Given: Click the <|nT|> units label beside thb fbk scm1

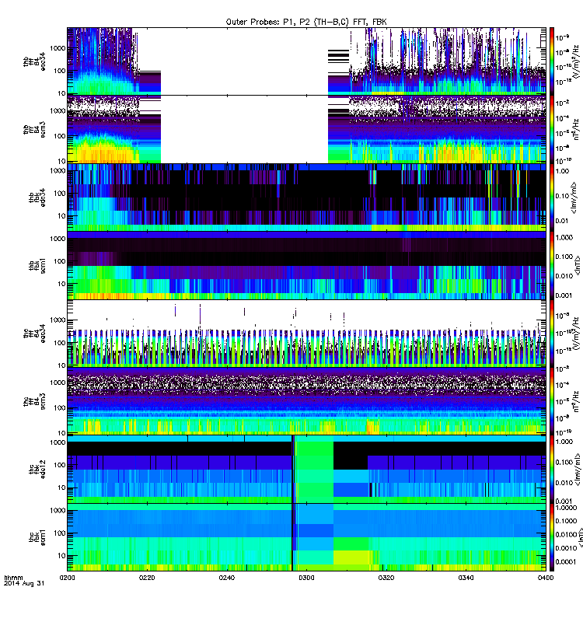Looking at the screenshot, I should tap(578, 266).
